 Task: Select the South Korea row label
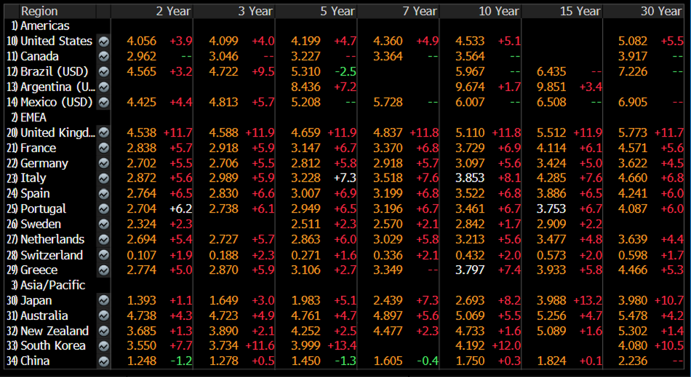click(x=54, y=346)
